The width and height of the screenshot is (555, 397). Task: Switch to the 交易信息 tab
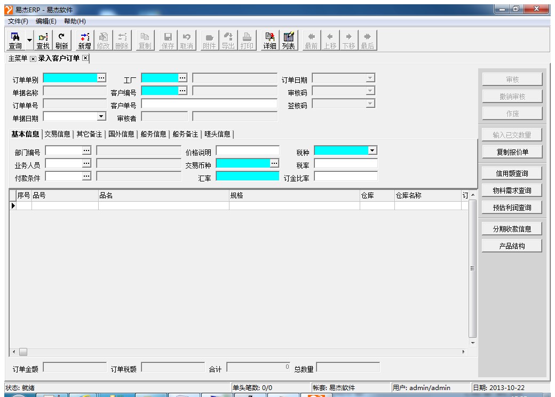59,134
